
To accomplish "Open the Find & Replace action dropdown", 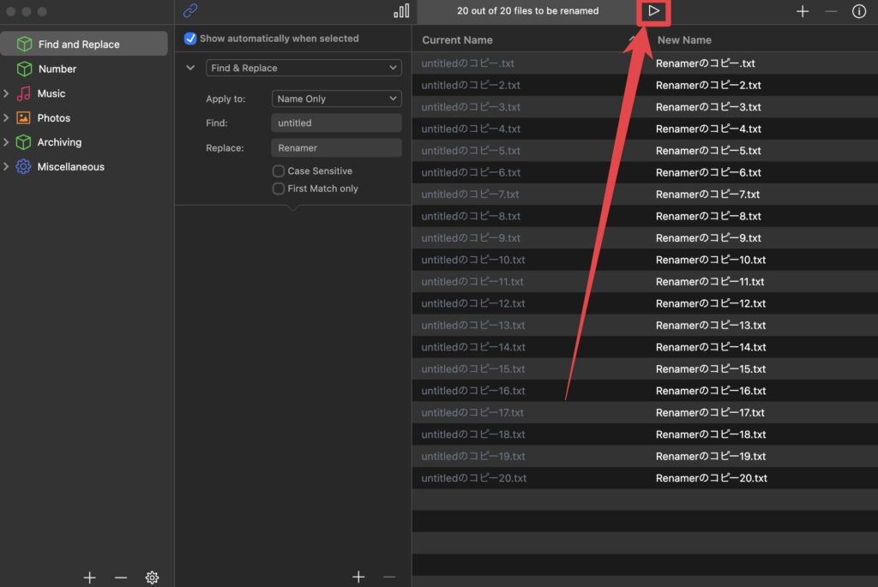I will tap(304, 68).
